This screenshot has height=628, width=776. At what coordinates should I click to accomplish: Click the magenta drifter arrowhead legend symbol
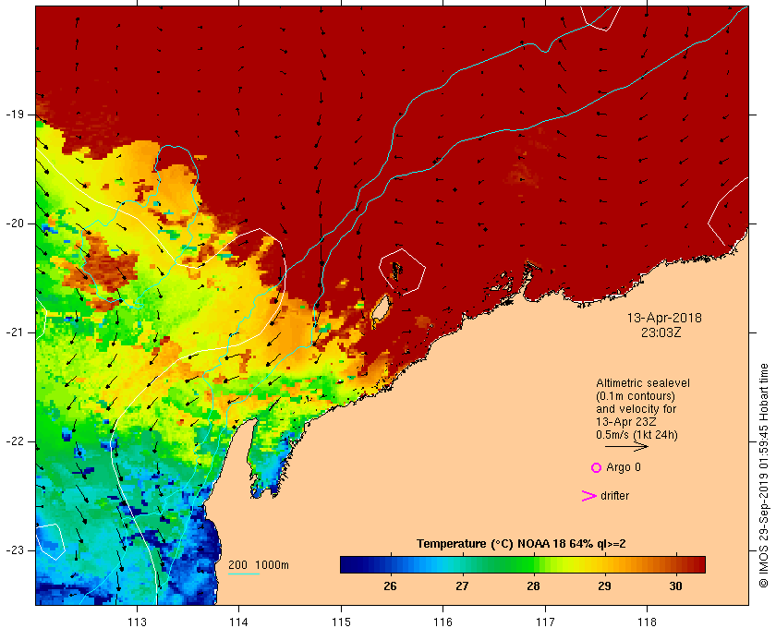coord(588,496)
